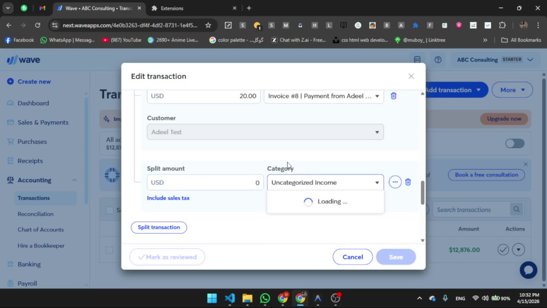Open Receipts in sidebar
The image size is (547, 308).
tap(30, 161)
